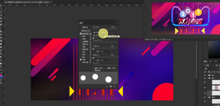This screenshot has width=220, height=106.
Task: Click the foreground color swatch
Action: [x=0, y=75]
